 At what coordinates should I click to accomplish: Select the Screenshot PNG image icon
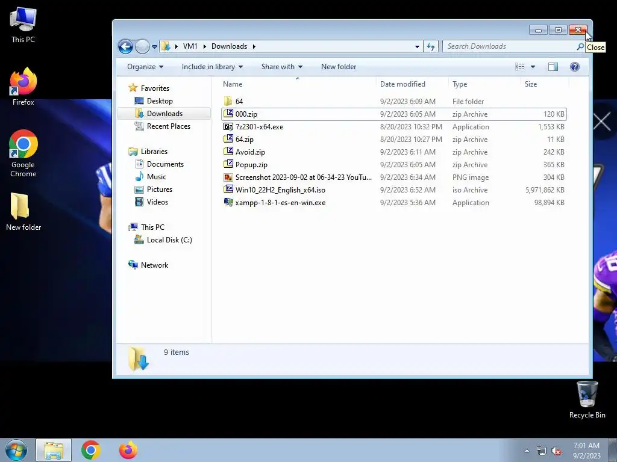pyautogui.click(x=228, y=177)
